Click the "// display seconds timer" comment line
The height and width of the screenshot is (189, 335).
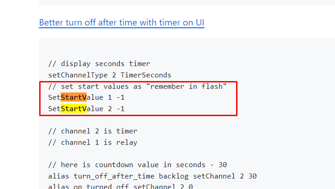click(99, 64)
